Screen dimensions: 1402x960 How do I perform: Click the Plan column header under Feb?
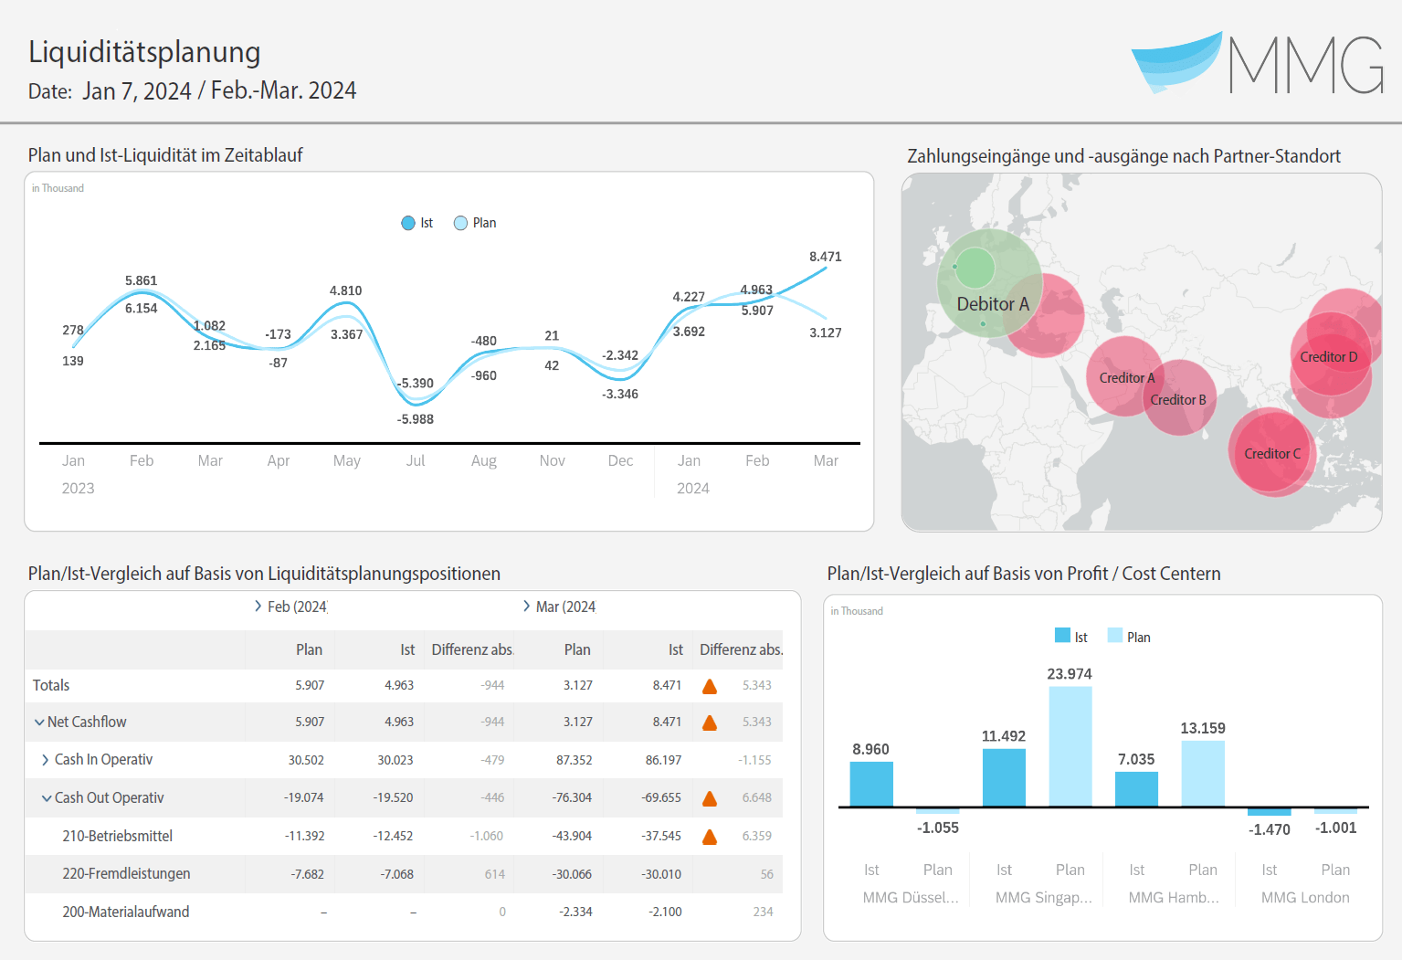click(x=309, y=649)
